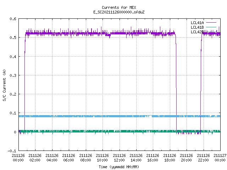Click the 211126 14:00 x-axis tick label
The width and height of the screenshot is (227, 170).
[136, 158]
